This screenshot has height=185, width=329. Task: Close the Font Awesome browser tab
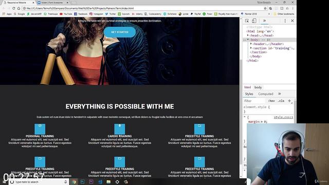67,3
